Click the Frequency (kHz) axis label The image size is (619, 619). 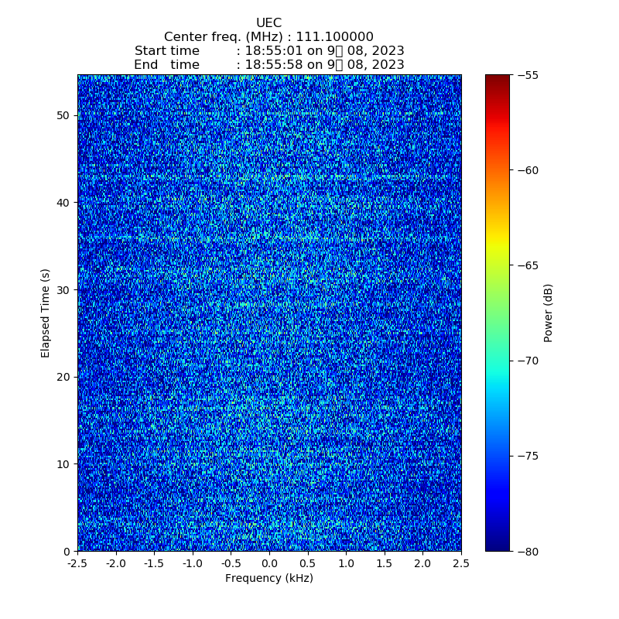pyautogui.click(x=269, y=579)
